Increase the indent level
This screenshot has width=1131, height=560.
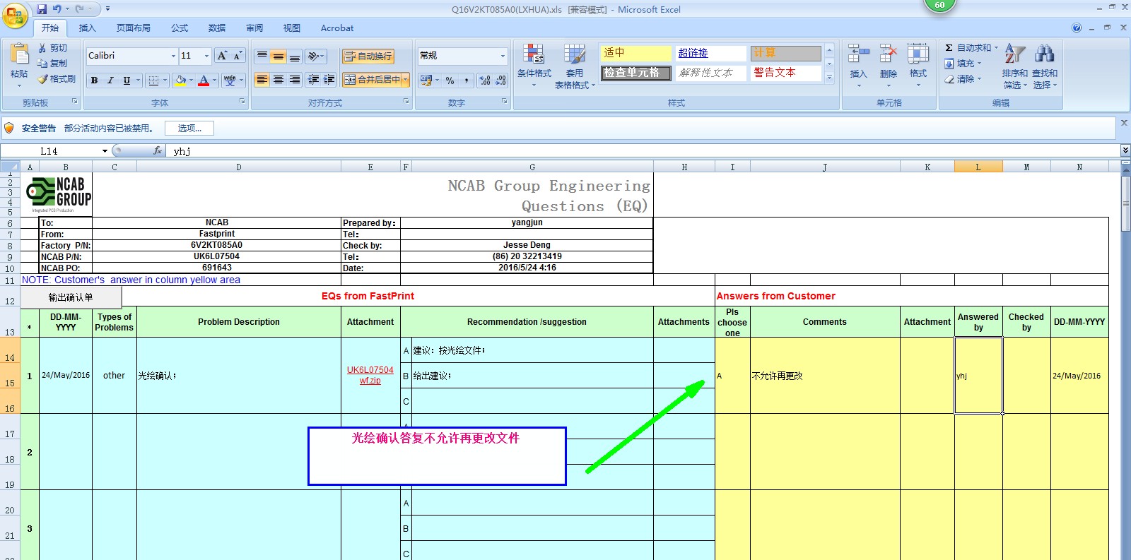pyautogui.click(x=329, y=80)
